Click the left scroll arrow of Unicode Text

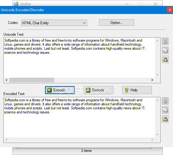pos(7,80)
